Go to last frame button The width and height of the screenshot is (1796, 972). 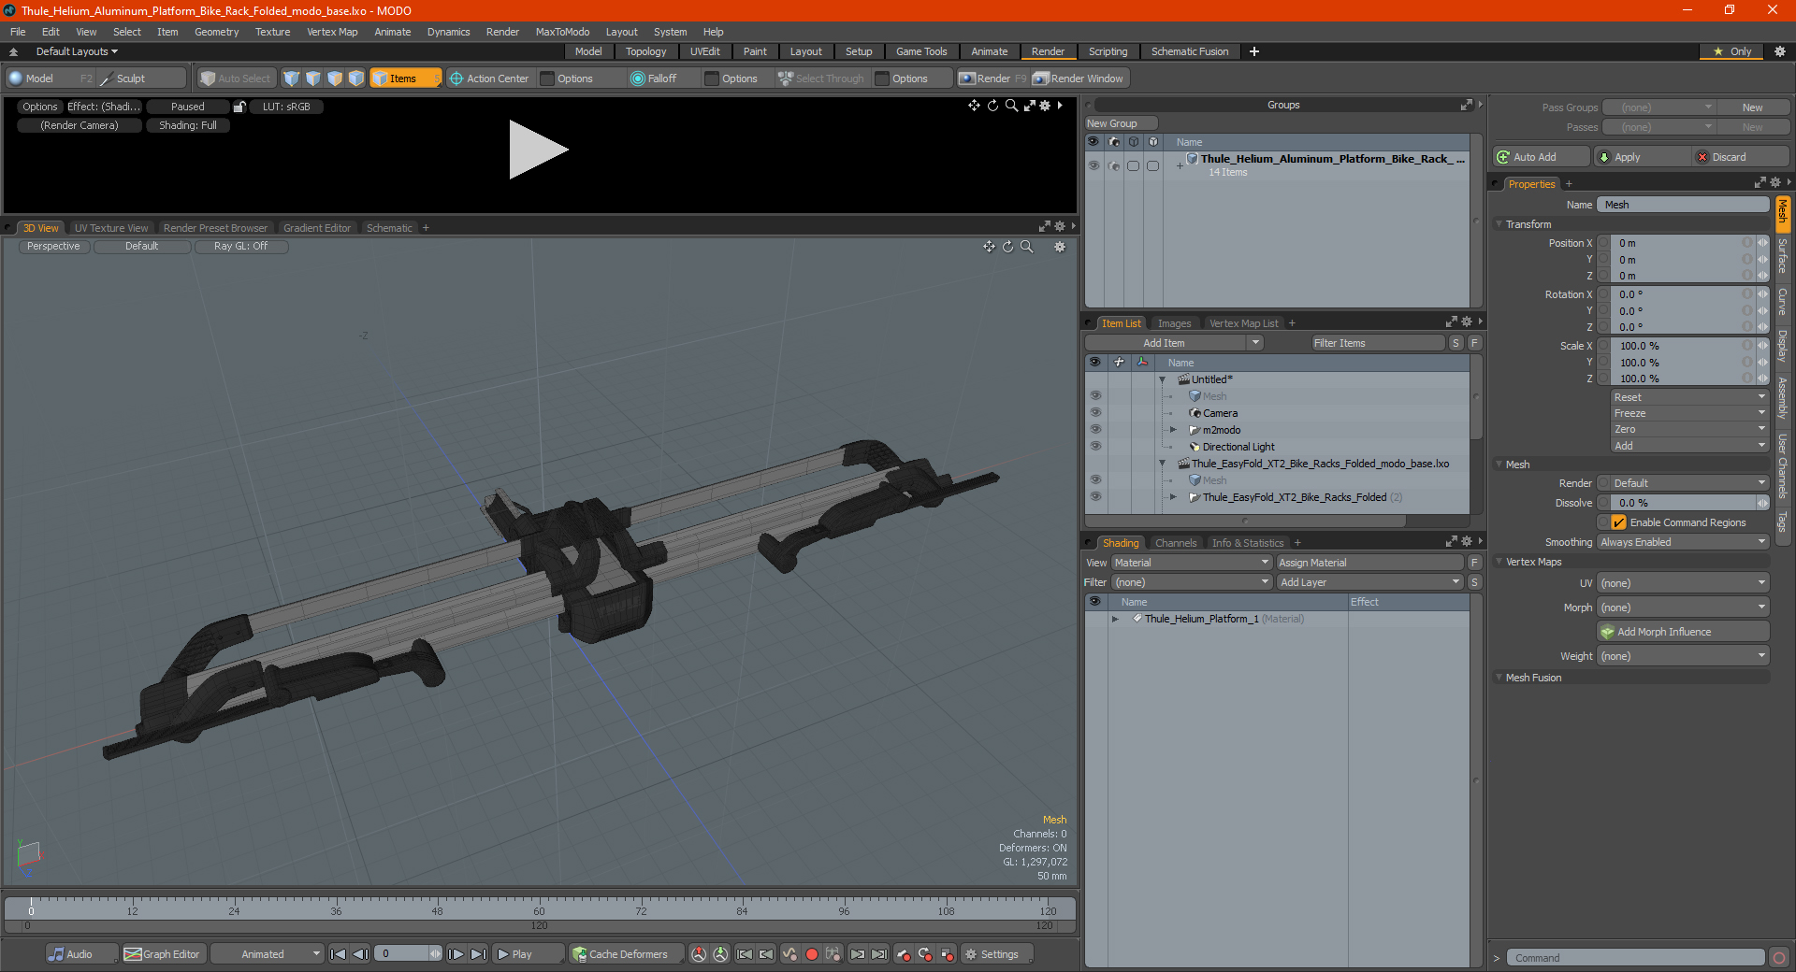(478, 954)
